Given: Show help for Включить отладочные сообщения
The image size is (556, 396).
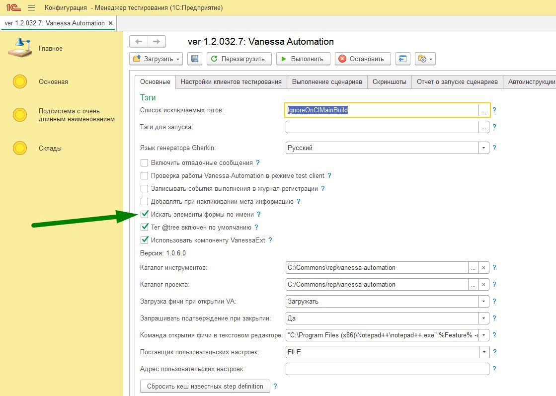Looking at the screenshot, I should click(x=258, y=163).
